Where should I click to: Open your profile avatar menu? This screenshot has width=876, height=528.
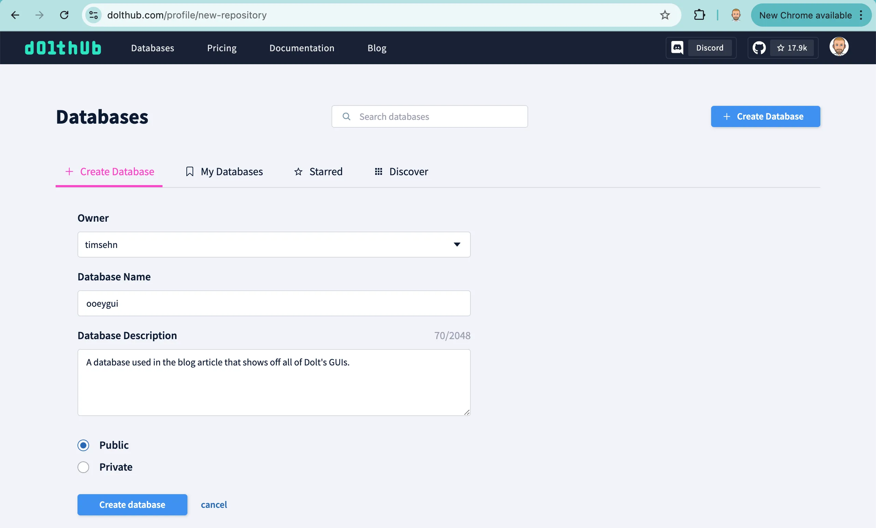[839, 46]
